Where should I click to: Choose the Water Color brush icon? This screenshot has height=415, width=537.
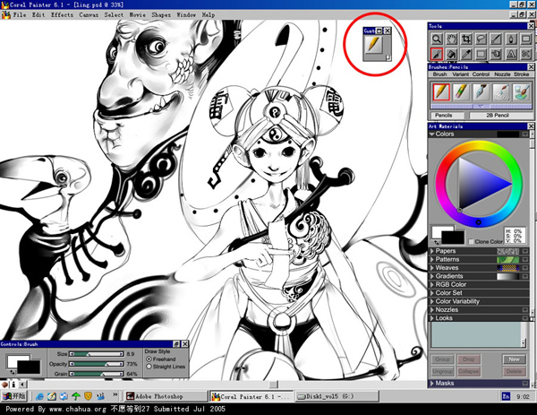click(501, 91)
